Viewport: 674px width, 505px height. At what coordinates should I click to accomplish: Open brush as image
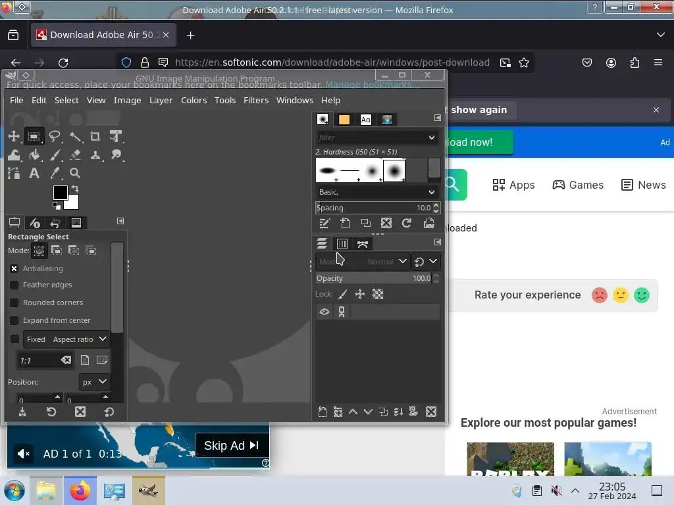point(428,224)
